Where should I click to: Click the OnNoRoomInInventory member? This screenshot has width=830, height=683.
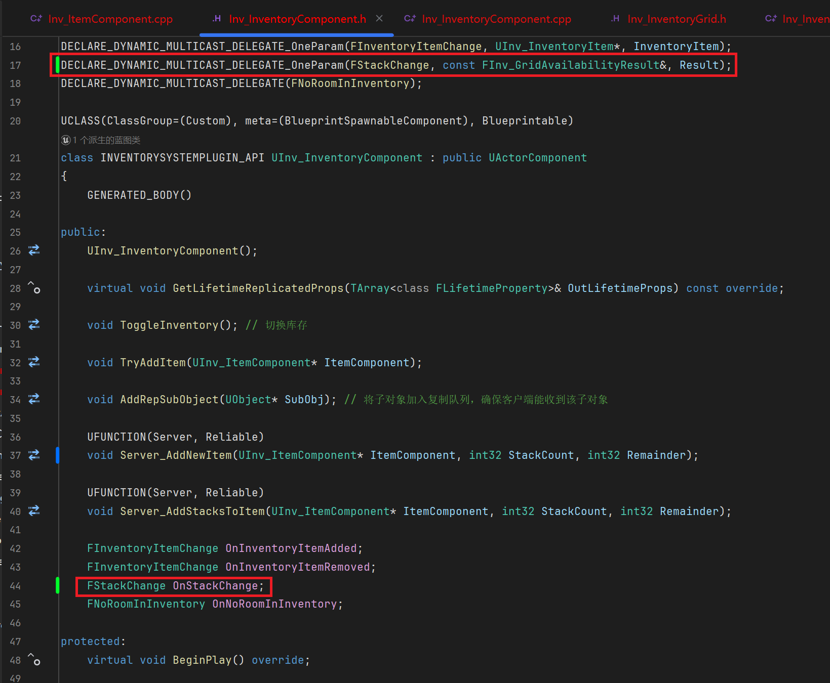click(274, 604)
